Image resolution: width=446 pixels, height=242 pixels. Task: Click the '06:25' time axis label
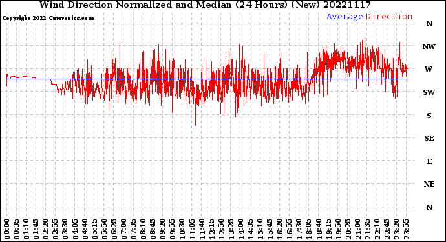pos(114,229)
